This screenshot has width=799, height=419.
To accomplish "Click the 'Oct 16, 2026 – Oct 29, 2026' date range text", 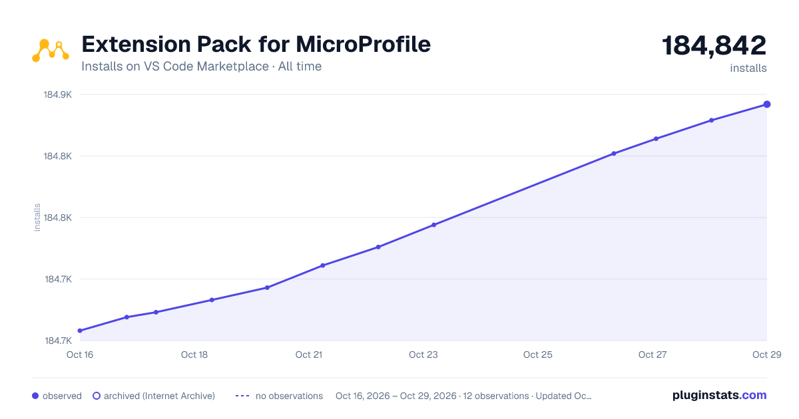I will click(x=396, y=396).
